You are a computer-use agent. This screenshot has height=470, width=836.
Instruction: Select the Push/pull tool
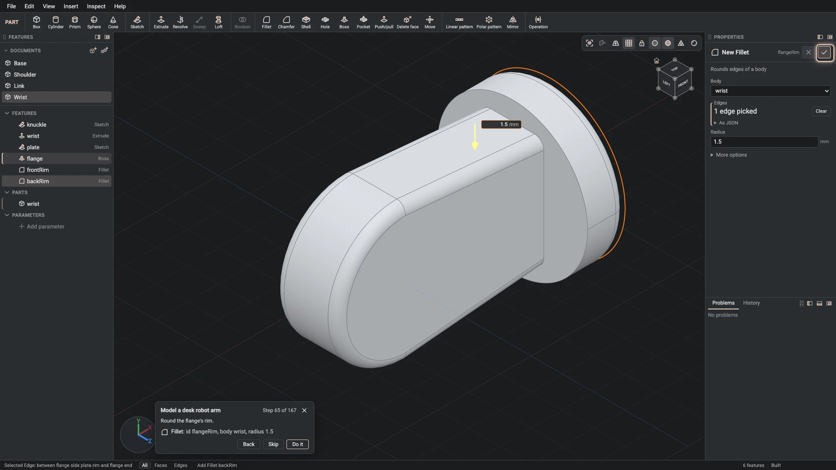click(384, 22)
